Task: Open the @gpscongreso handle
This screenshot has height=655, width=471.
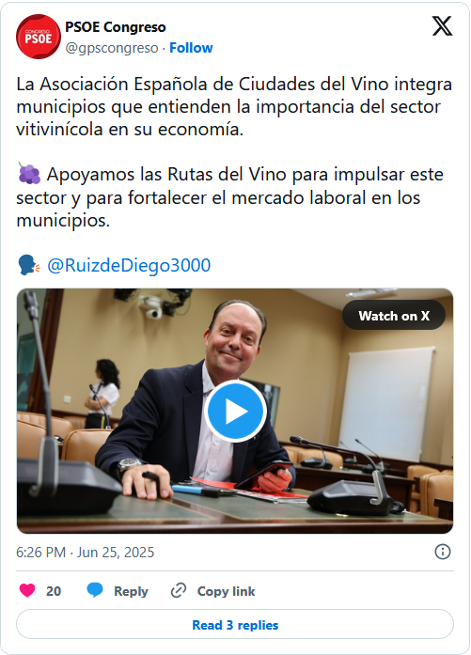Action: 112,48
